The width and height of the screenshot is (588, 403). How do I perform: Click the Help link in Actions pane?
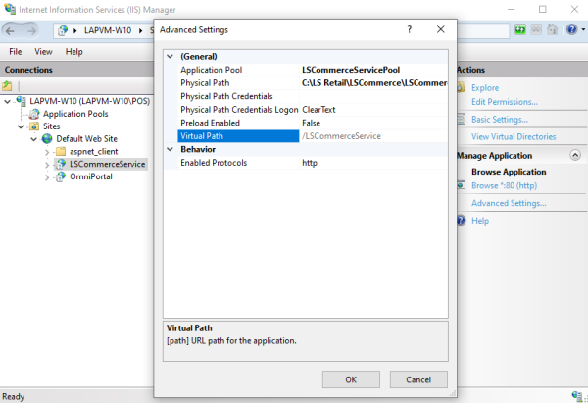[480, 221]
